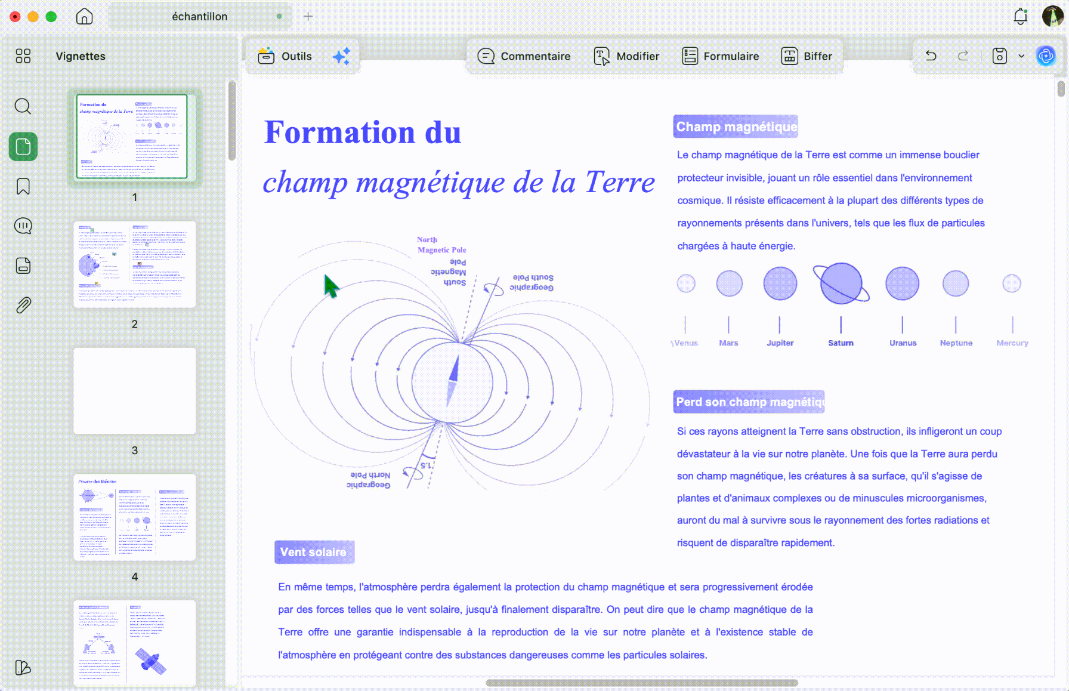Switch to Biffer mode
This screenshot has width=1069, height=691.
[807, 56]
